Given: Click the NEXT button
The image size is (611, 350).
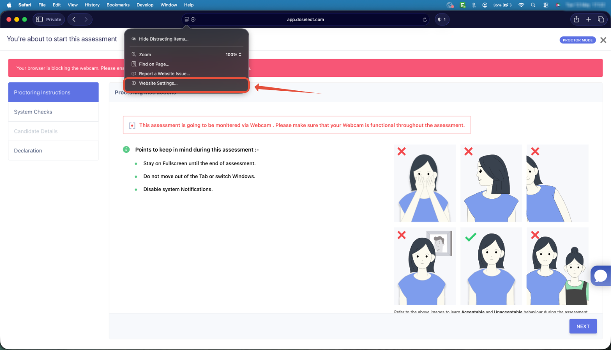Looking at the screenshot, I should 583,326.
